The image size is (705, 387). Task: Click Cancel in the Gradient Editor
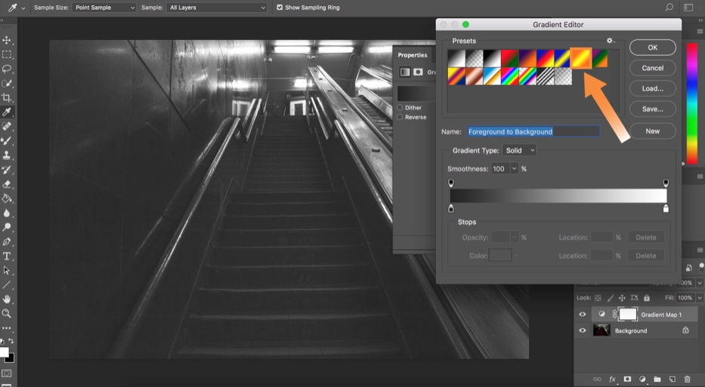click(652, 68)
